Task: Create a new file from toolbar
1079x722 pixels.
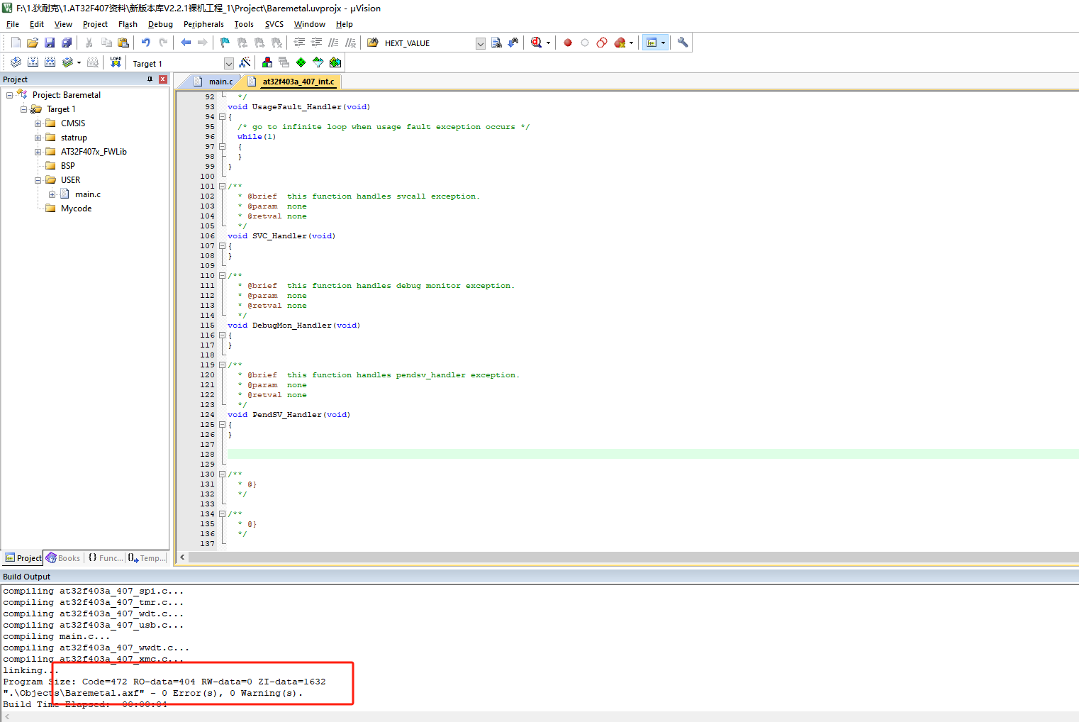Action: 16,43
